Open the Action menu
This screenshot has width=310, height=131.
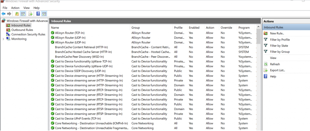[x=15, y=8]
